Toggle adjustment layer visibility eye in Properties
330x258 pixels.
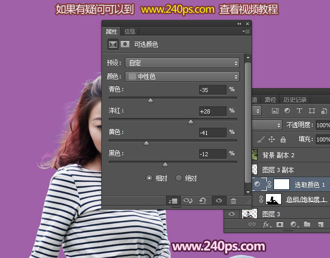(x=218, y=201)
